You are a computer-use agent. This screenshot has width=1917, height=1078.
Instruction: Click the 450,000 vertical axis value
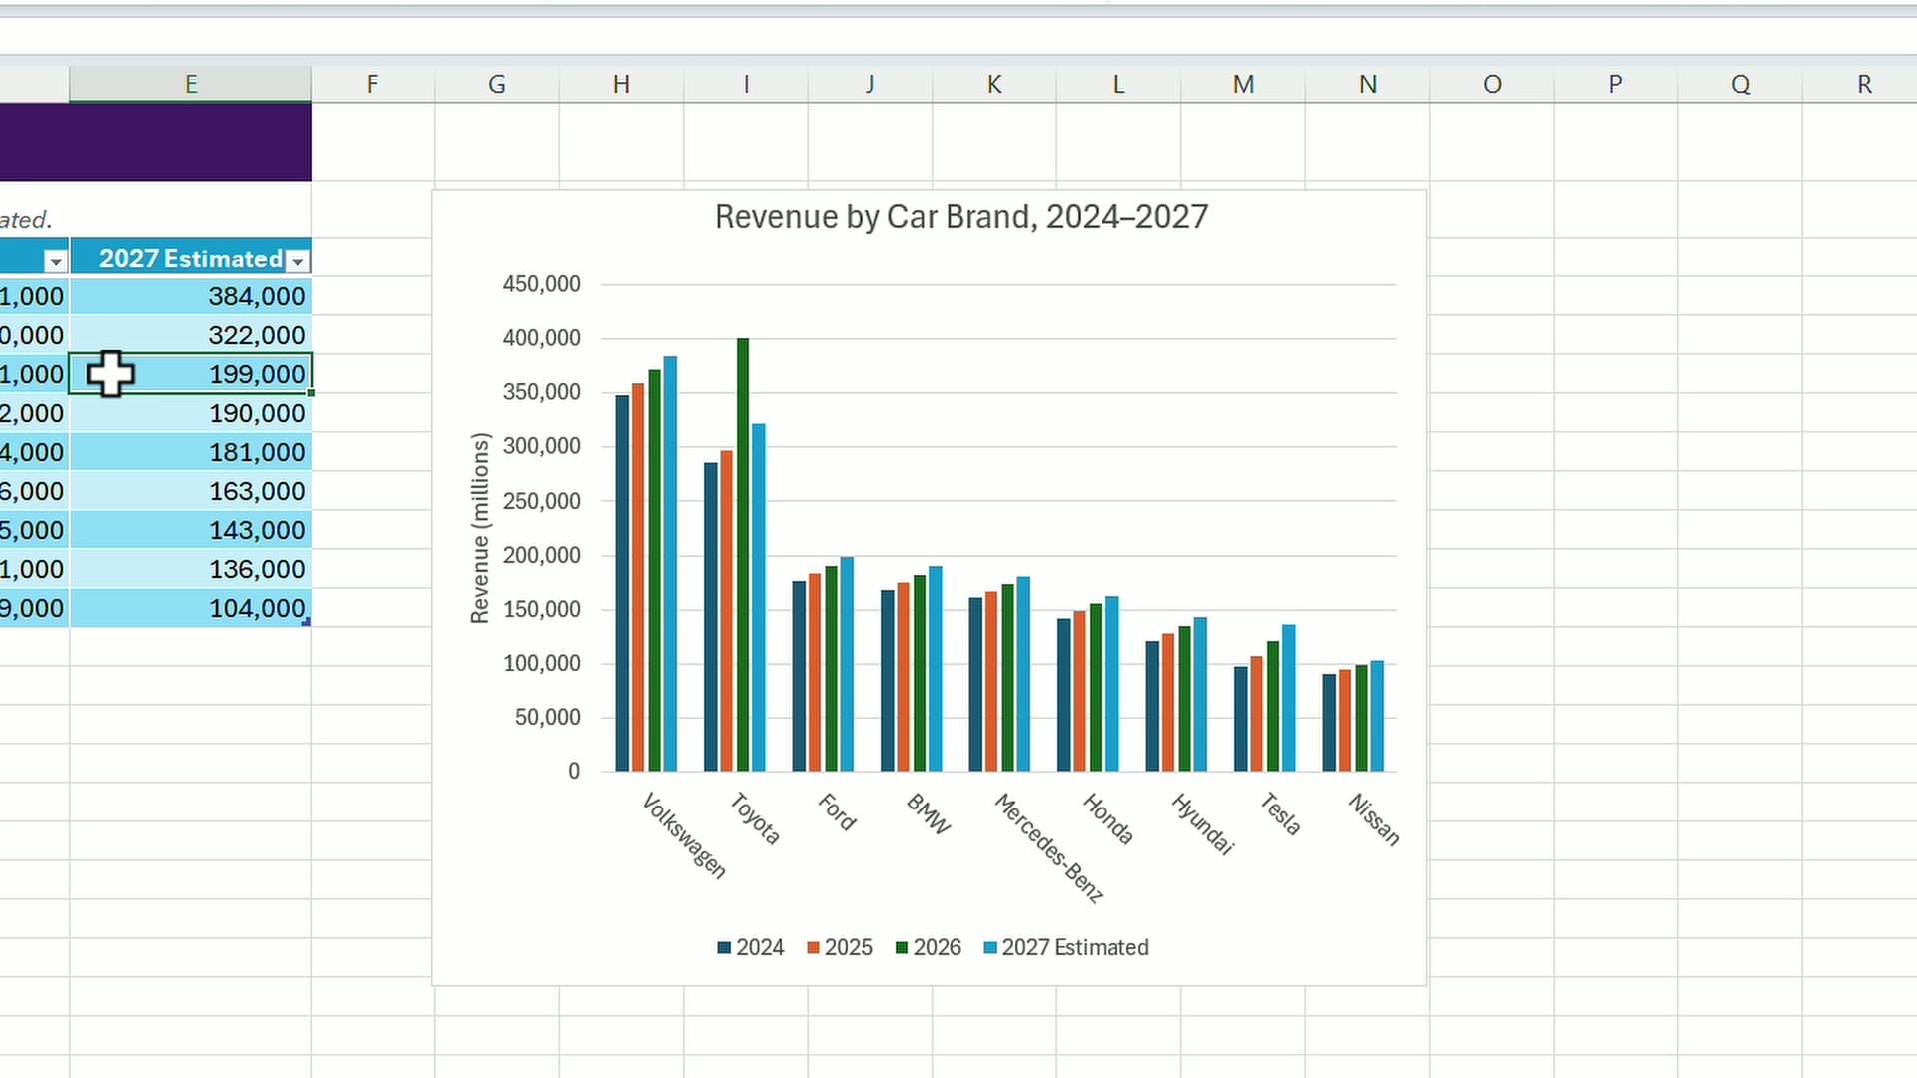542,284
